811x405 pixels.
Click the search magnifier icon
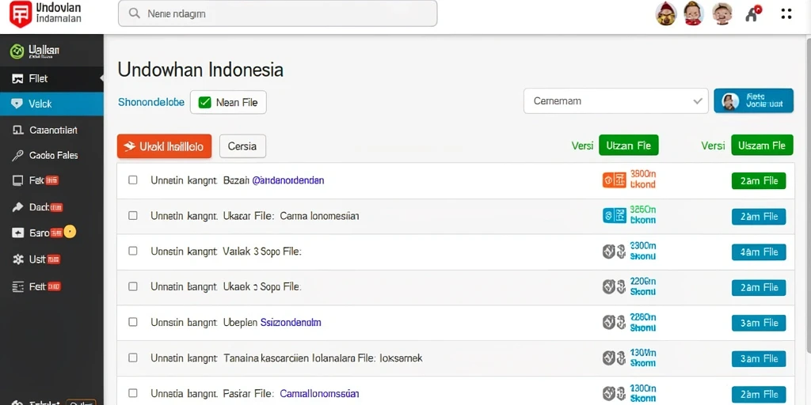pyautogui.click(x=135, y=13)
